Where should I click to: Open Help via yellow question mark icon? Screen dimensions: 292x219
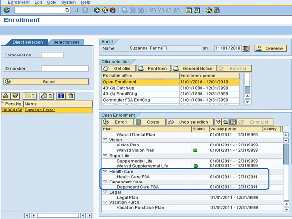pyautogui.click(x=209, y=10)
